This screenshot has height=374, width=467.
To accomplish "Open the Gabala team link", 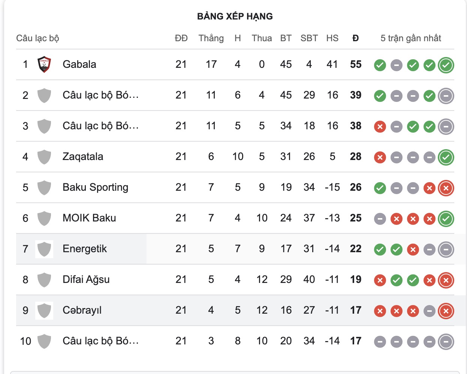I will click(x=79, y=64).
